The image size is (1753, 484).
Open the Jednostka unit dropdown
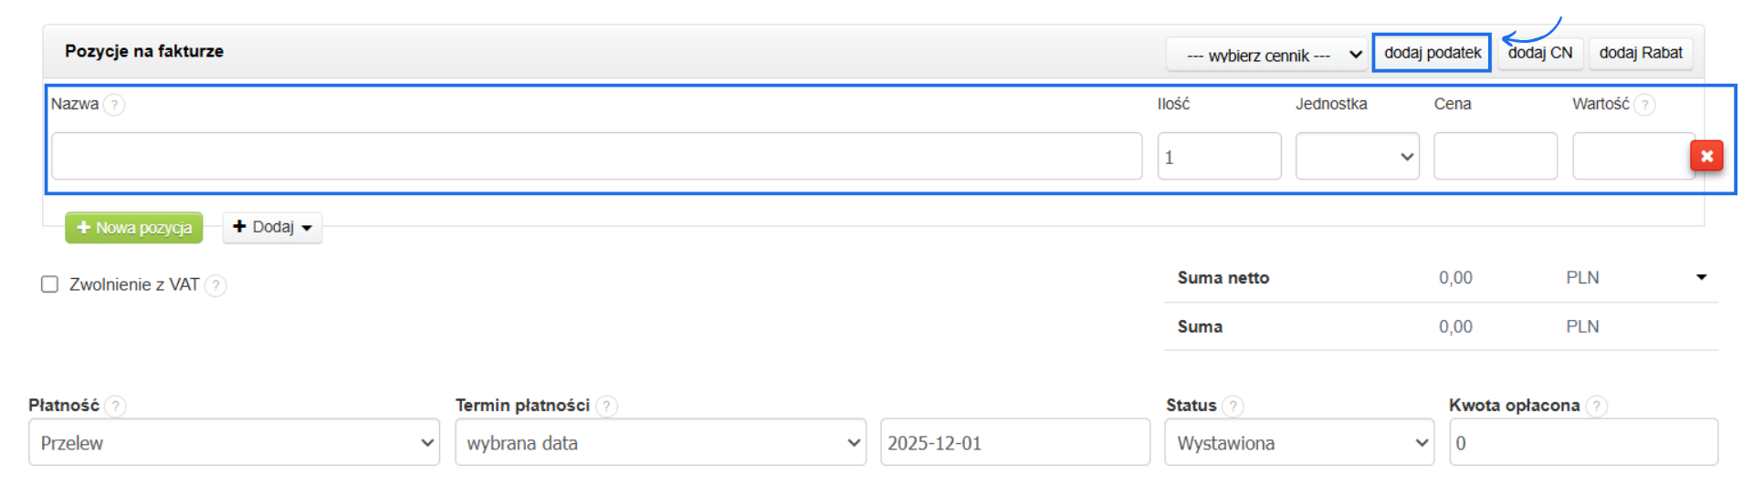[x=1357, y=156]
